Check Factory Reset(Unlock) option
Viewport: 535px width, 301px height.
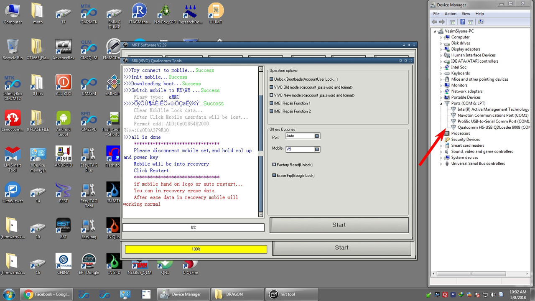[274, 165]
